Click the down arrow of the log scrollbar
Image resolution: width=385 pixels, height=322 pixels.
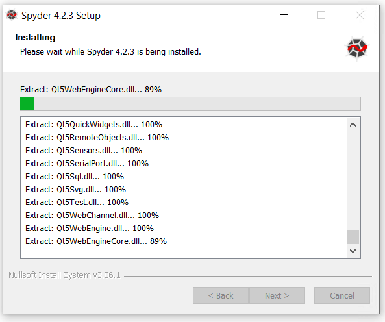(353, 251)
